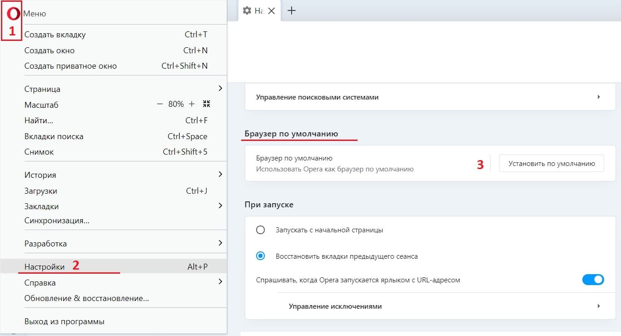This screenshot has width=621, height=336.
Task: Click the Opera logo menu icon
Action: click(13, 14)
